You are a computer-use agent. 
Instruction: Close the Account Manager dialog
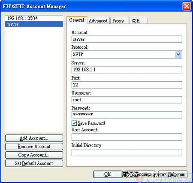pyautogui.click(x=187, y=6)
